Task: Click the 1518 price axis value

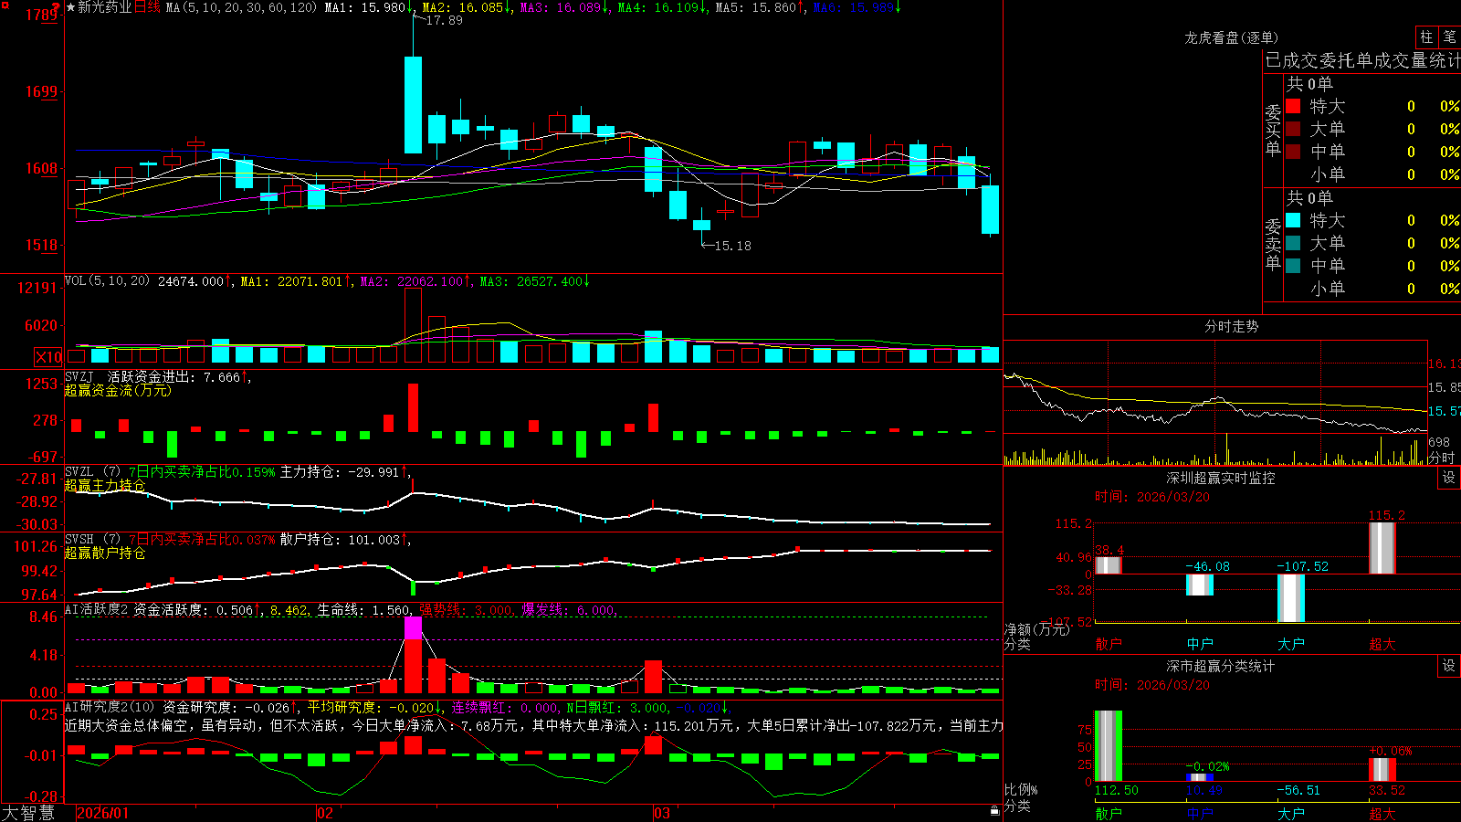Action: click(42, 245)
